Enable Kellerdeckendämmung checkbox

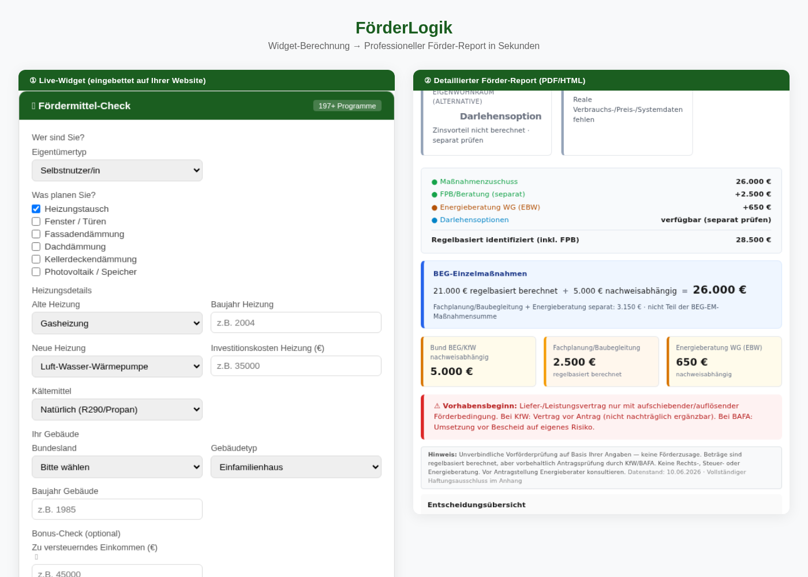pyautogui.click(x=36, y=260)
